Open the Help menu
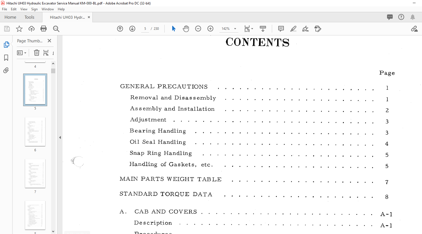Screen dimensions: 422x234 (61, 9)
